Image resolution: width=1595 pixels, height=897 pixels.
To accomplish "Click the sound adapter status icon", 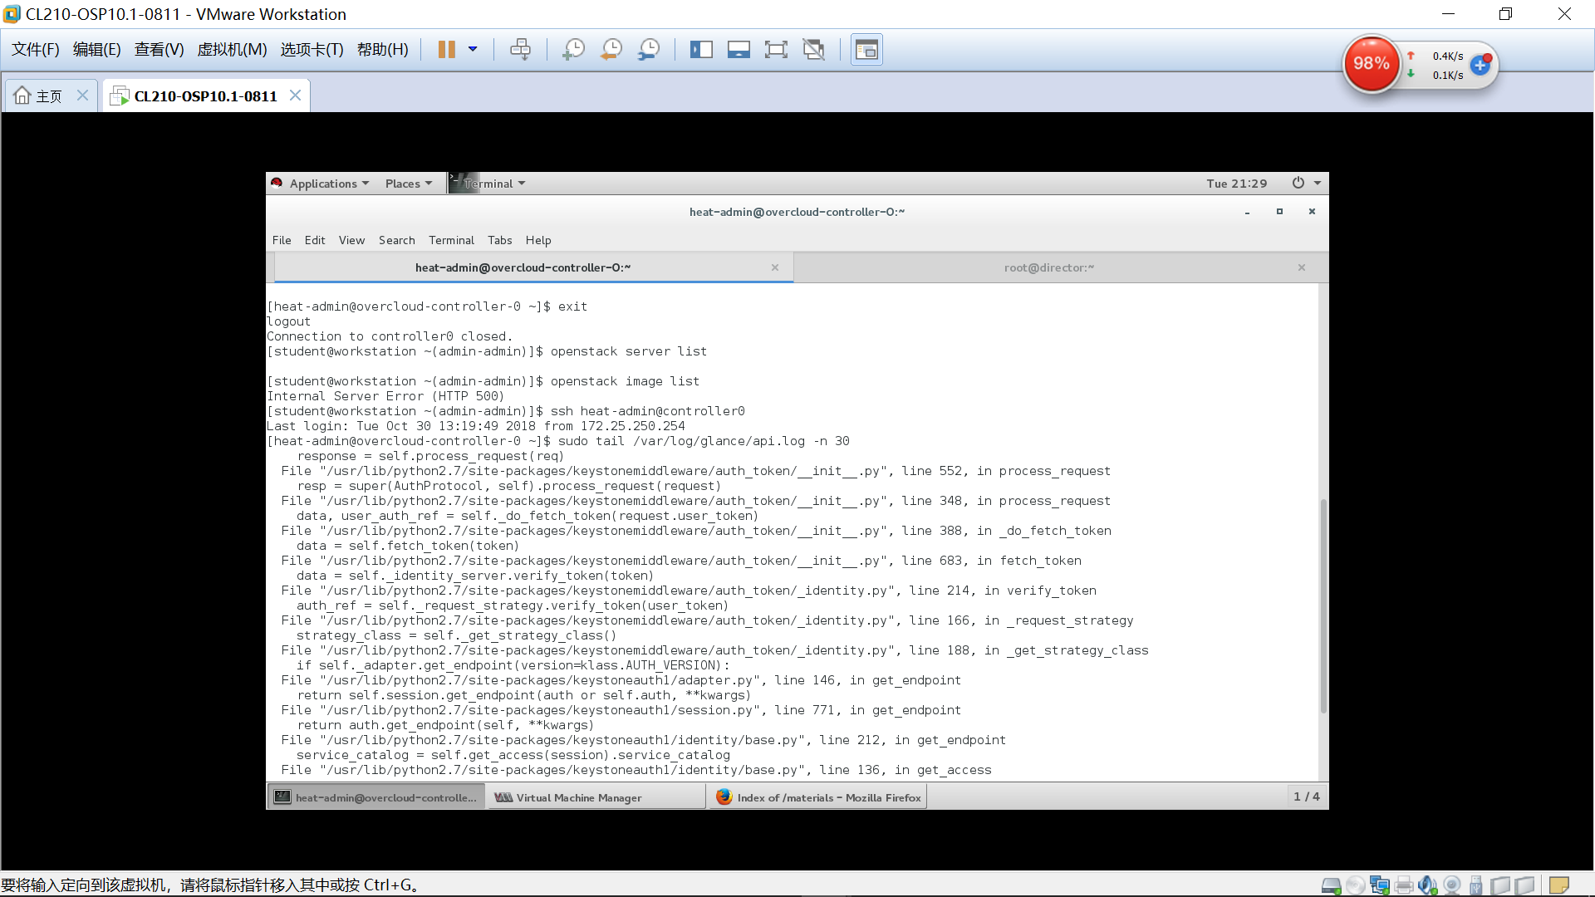I will pyautogui.click(x=1427, y=885).
